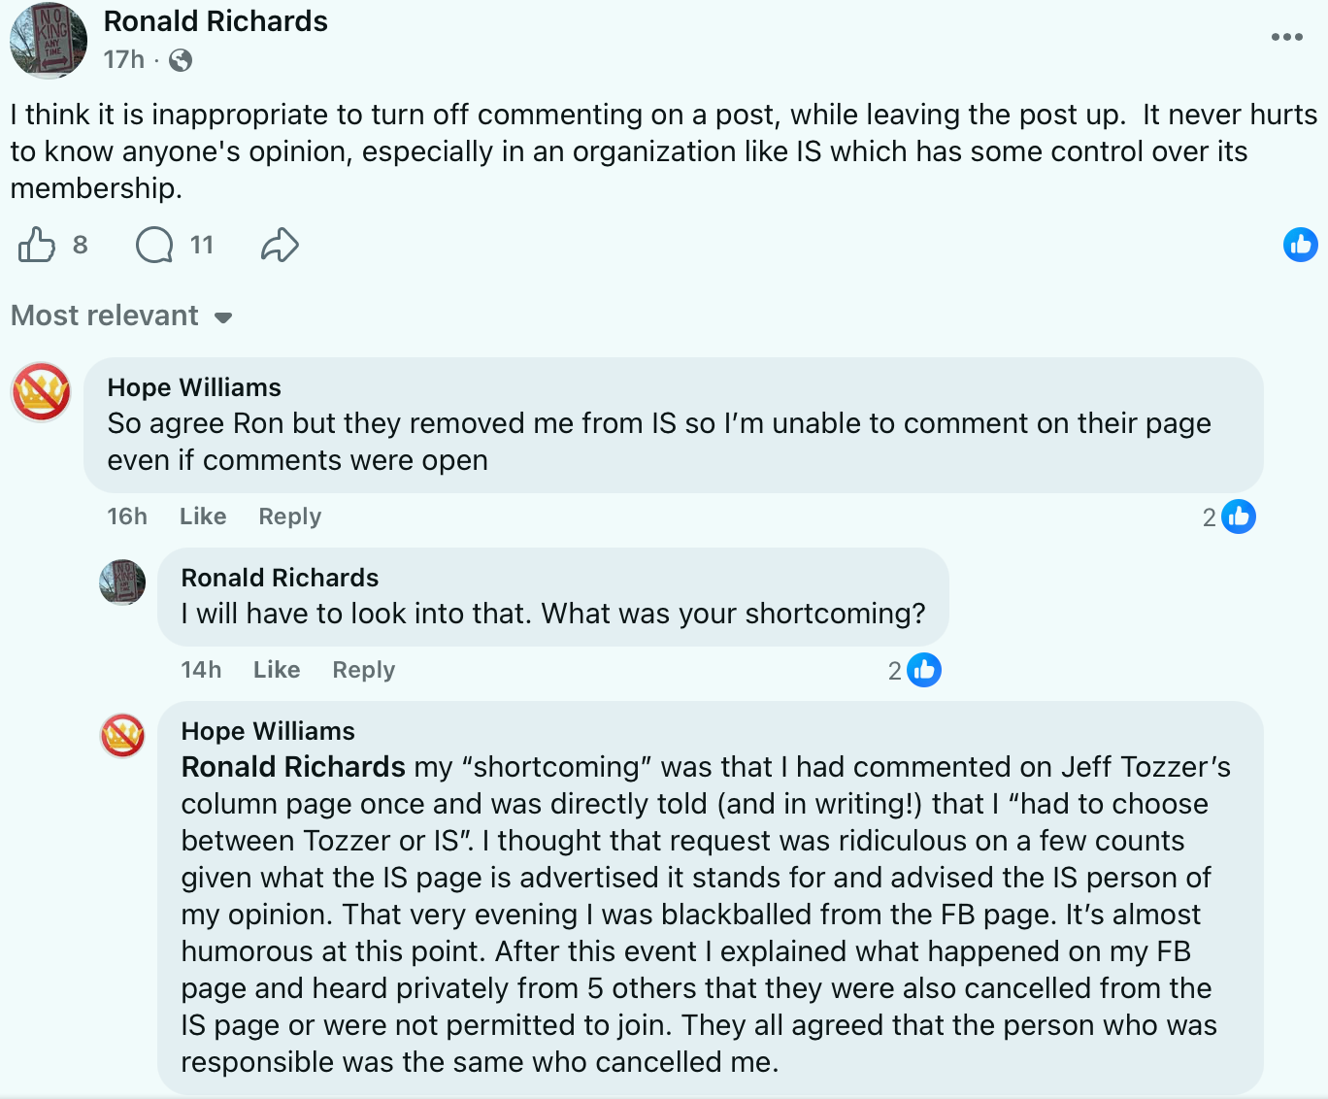1328x1099 pixels.
Task: Open the three-dot options menu for the post
Action: pos(1286,37)
